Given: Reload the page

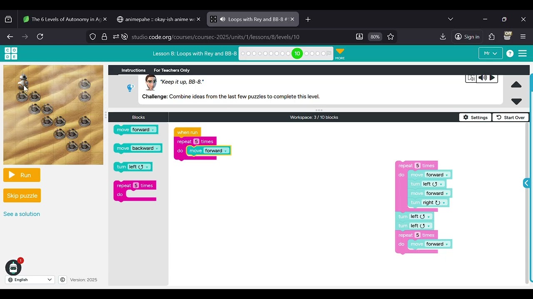Looking at the screenshot, I should [40, 37].
